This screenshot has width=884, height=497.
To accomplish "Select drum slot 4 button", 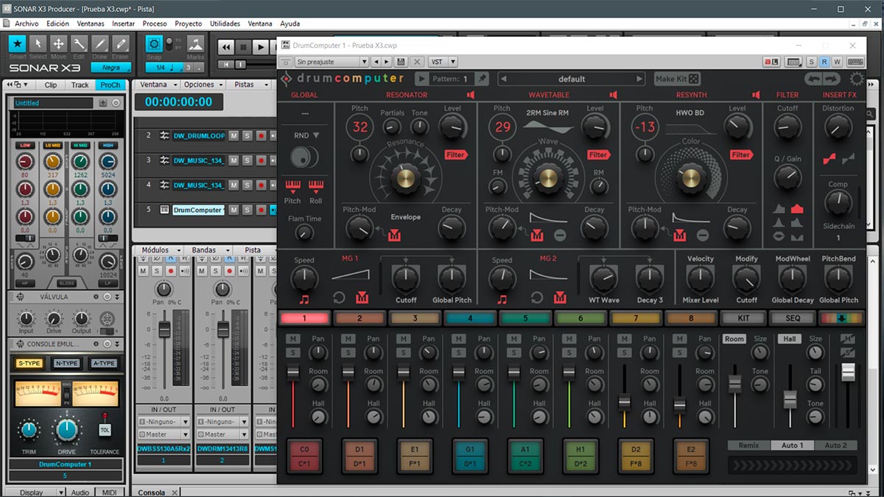I will point(470,318).
